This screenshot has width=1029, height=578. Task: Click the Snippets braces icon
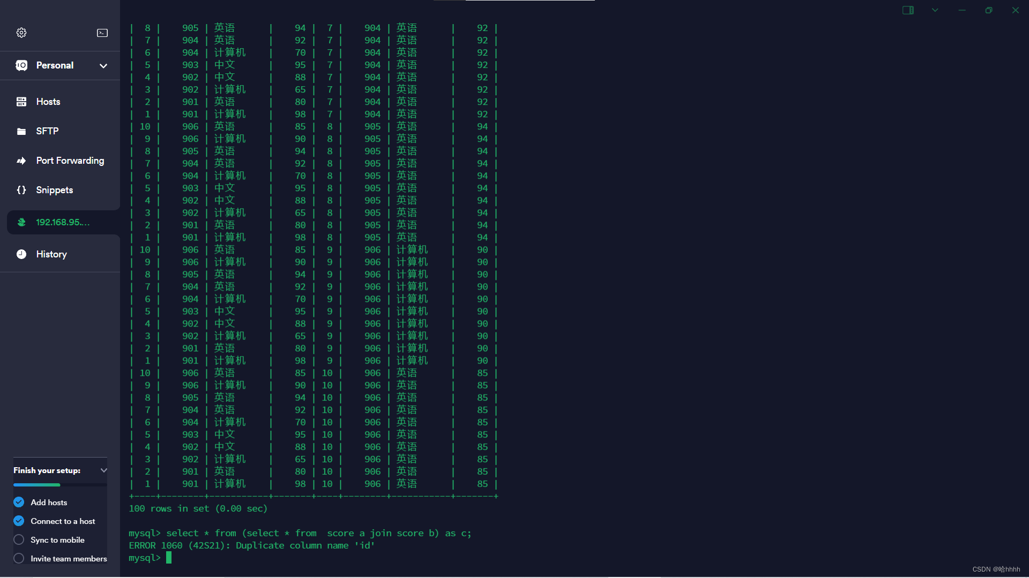21,190
